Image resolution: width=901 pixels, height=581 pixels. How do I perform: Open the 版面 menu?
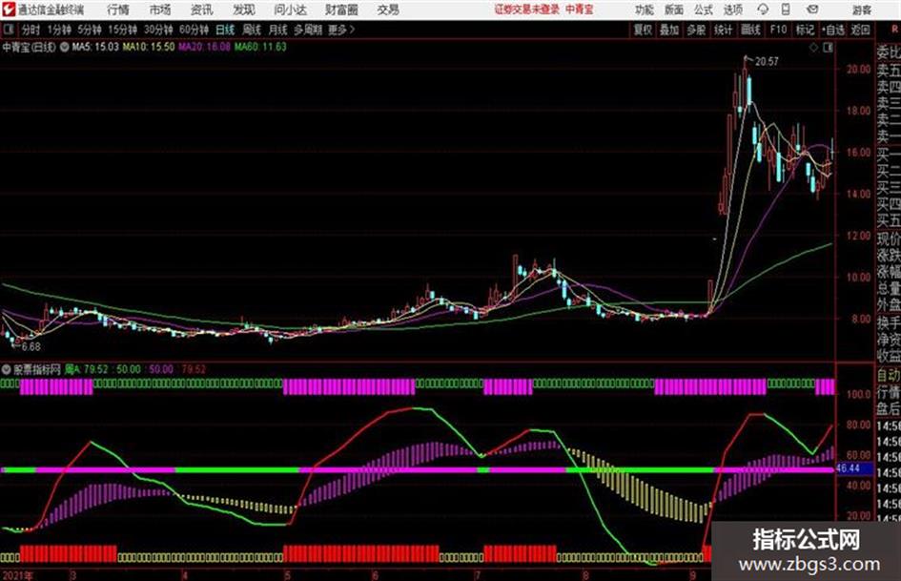click(673, 10)
